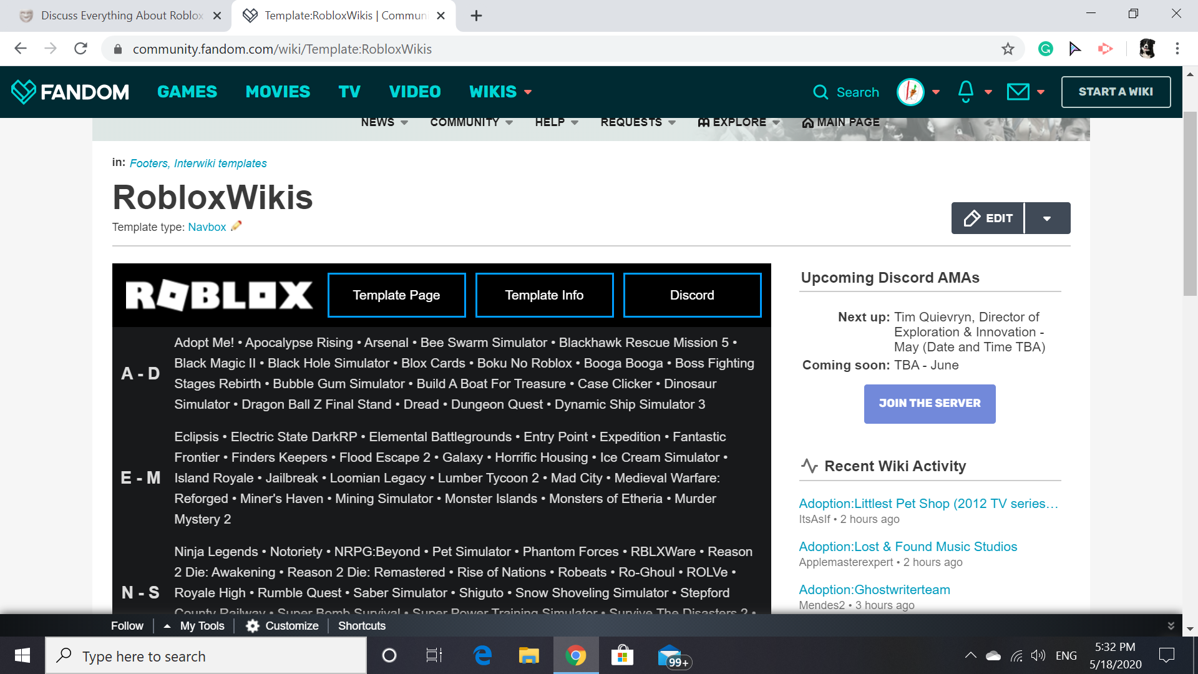Click the Windows taskbar search field
The image size is (1198, 674).
(206, 656)
